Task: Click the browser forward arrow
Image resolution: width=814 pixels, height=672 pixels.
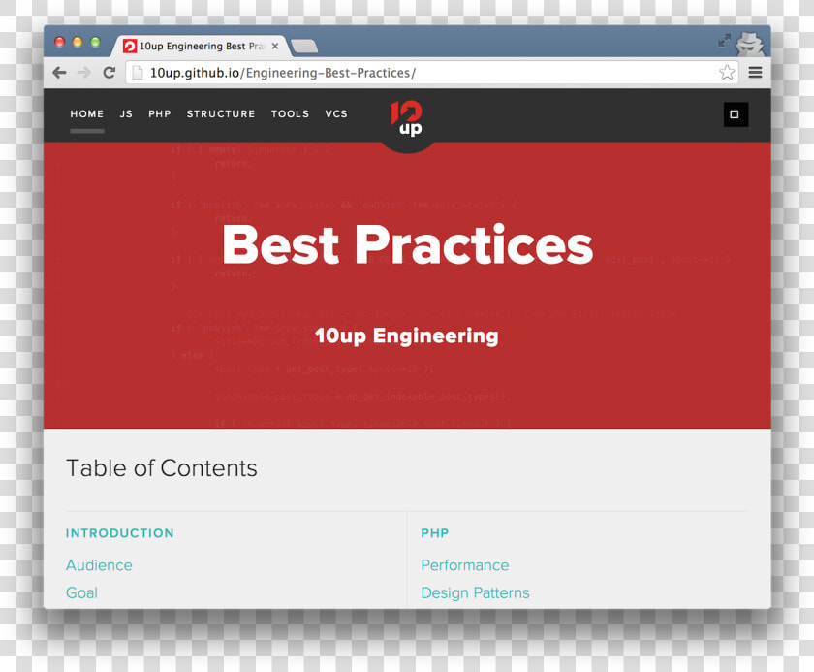Action: tap(83, 73)
